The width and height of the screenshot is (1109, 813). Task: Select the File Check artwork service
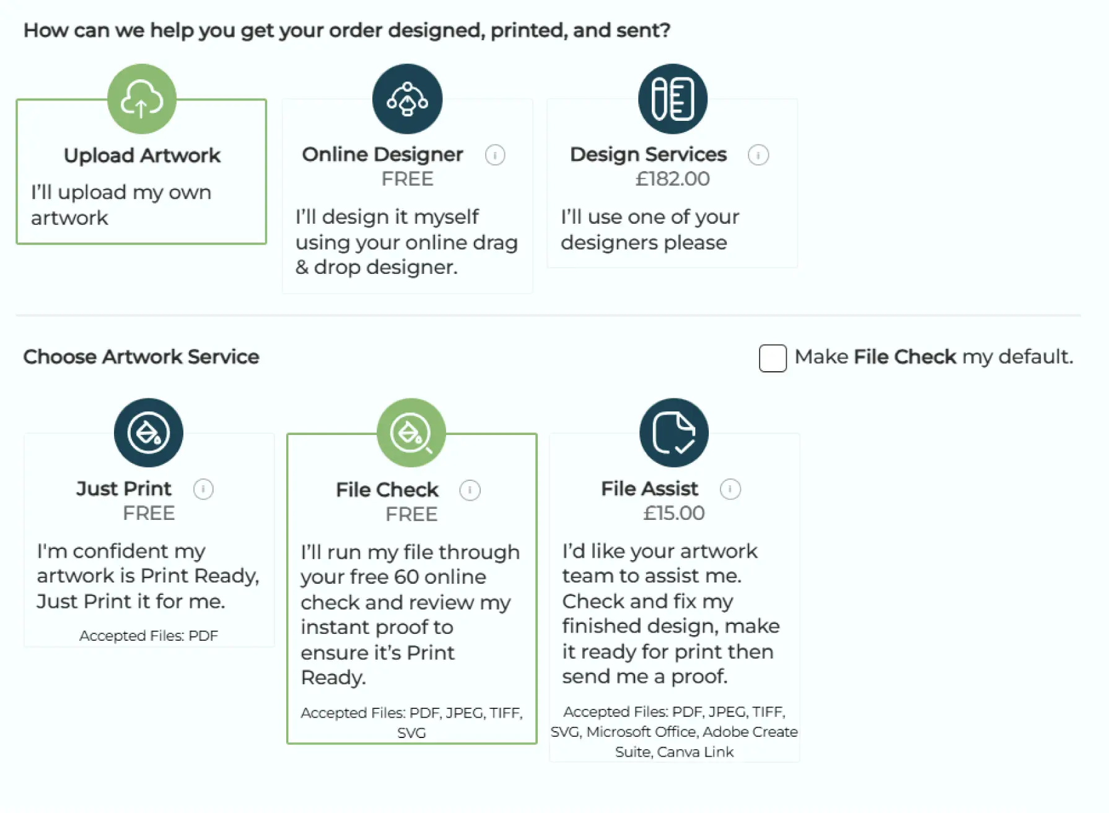click(x=411, y=589)
